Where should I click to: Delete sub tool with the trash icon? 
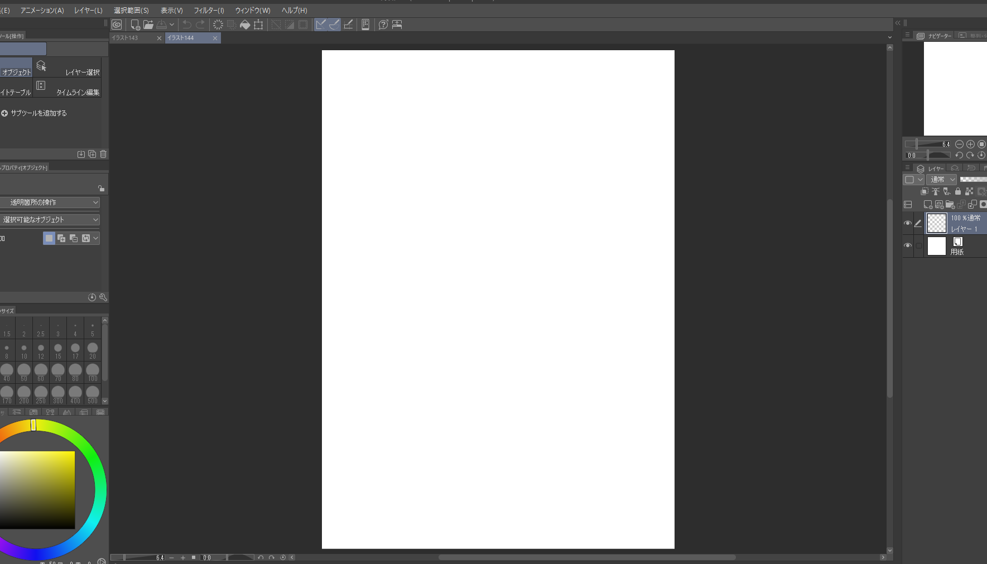(x=103, y=154)
